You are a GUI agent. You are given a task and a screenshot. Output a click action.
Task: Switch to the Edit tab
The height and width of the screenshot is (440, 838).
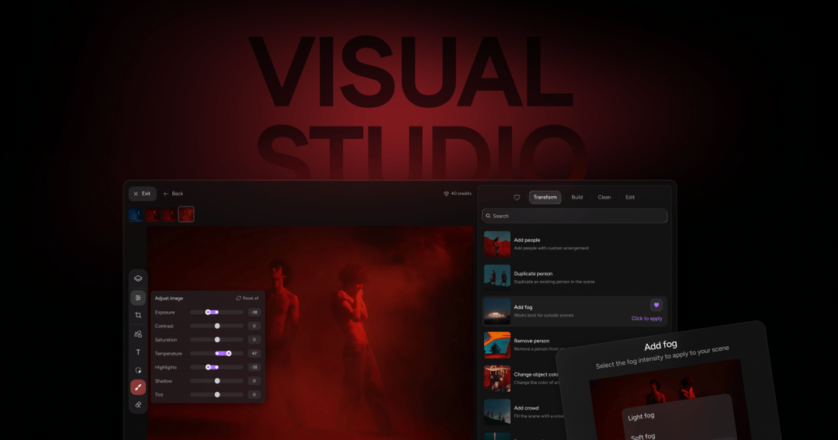tap(630, 197)
